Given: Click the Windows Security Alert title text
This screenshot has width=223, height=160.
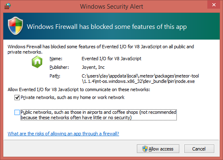Looking at the screenshot, I should [111, 7].
